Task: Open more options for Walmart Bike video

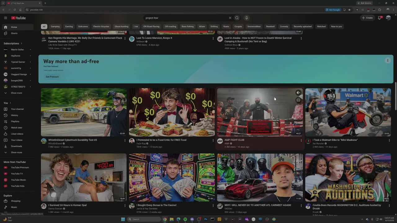Action: coord(389,140)
